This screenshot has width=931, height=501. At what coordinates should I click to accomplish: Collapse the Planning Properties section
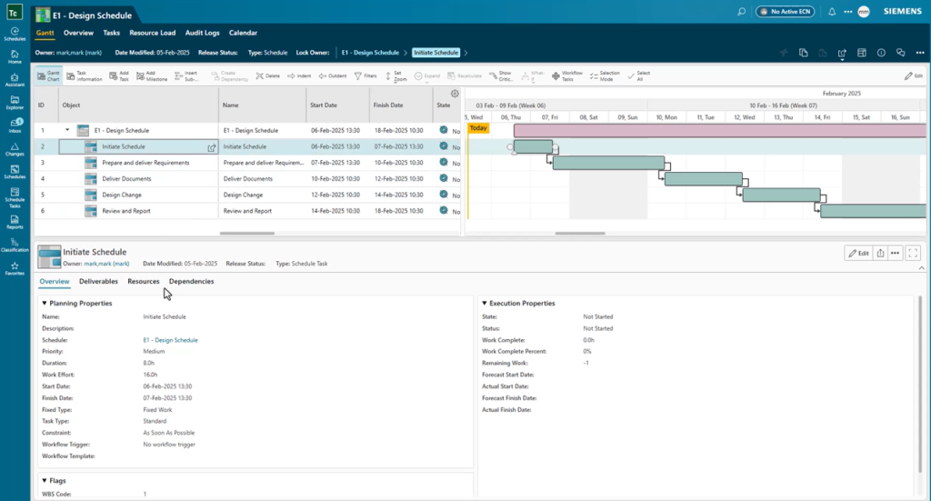pos(45,304)
